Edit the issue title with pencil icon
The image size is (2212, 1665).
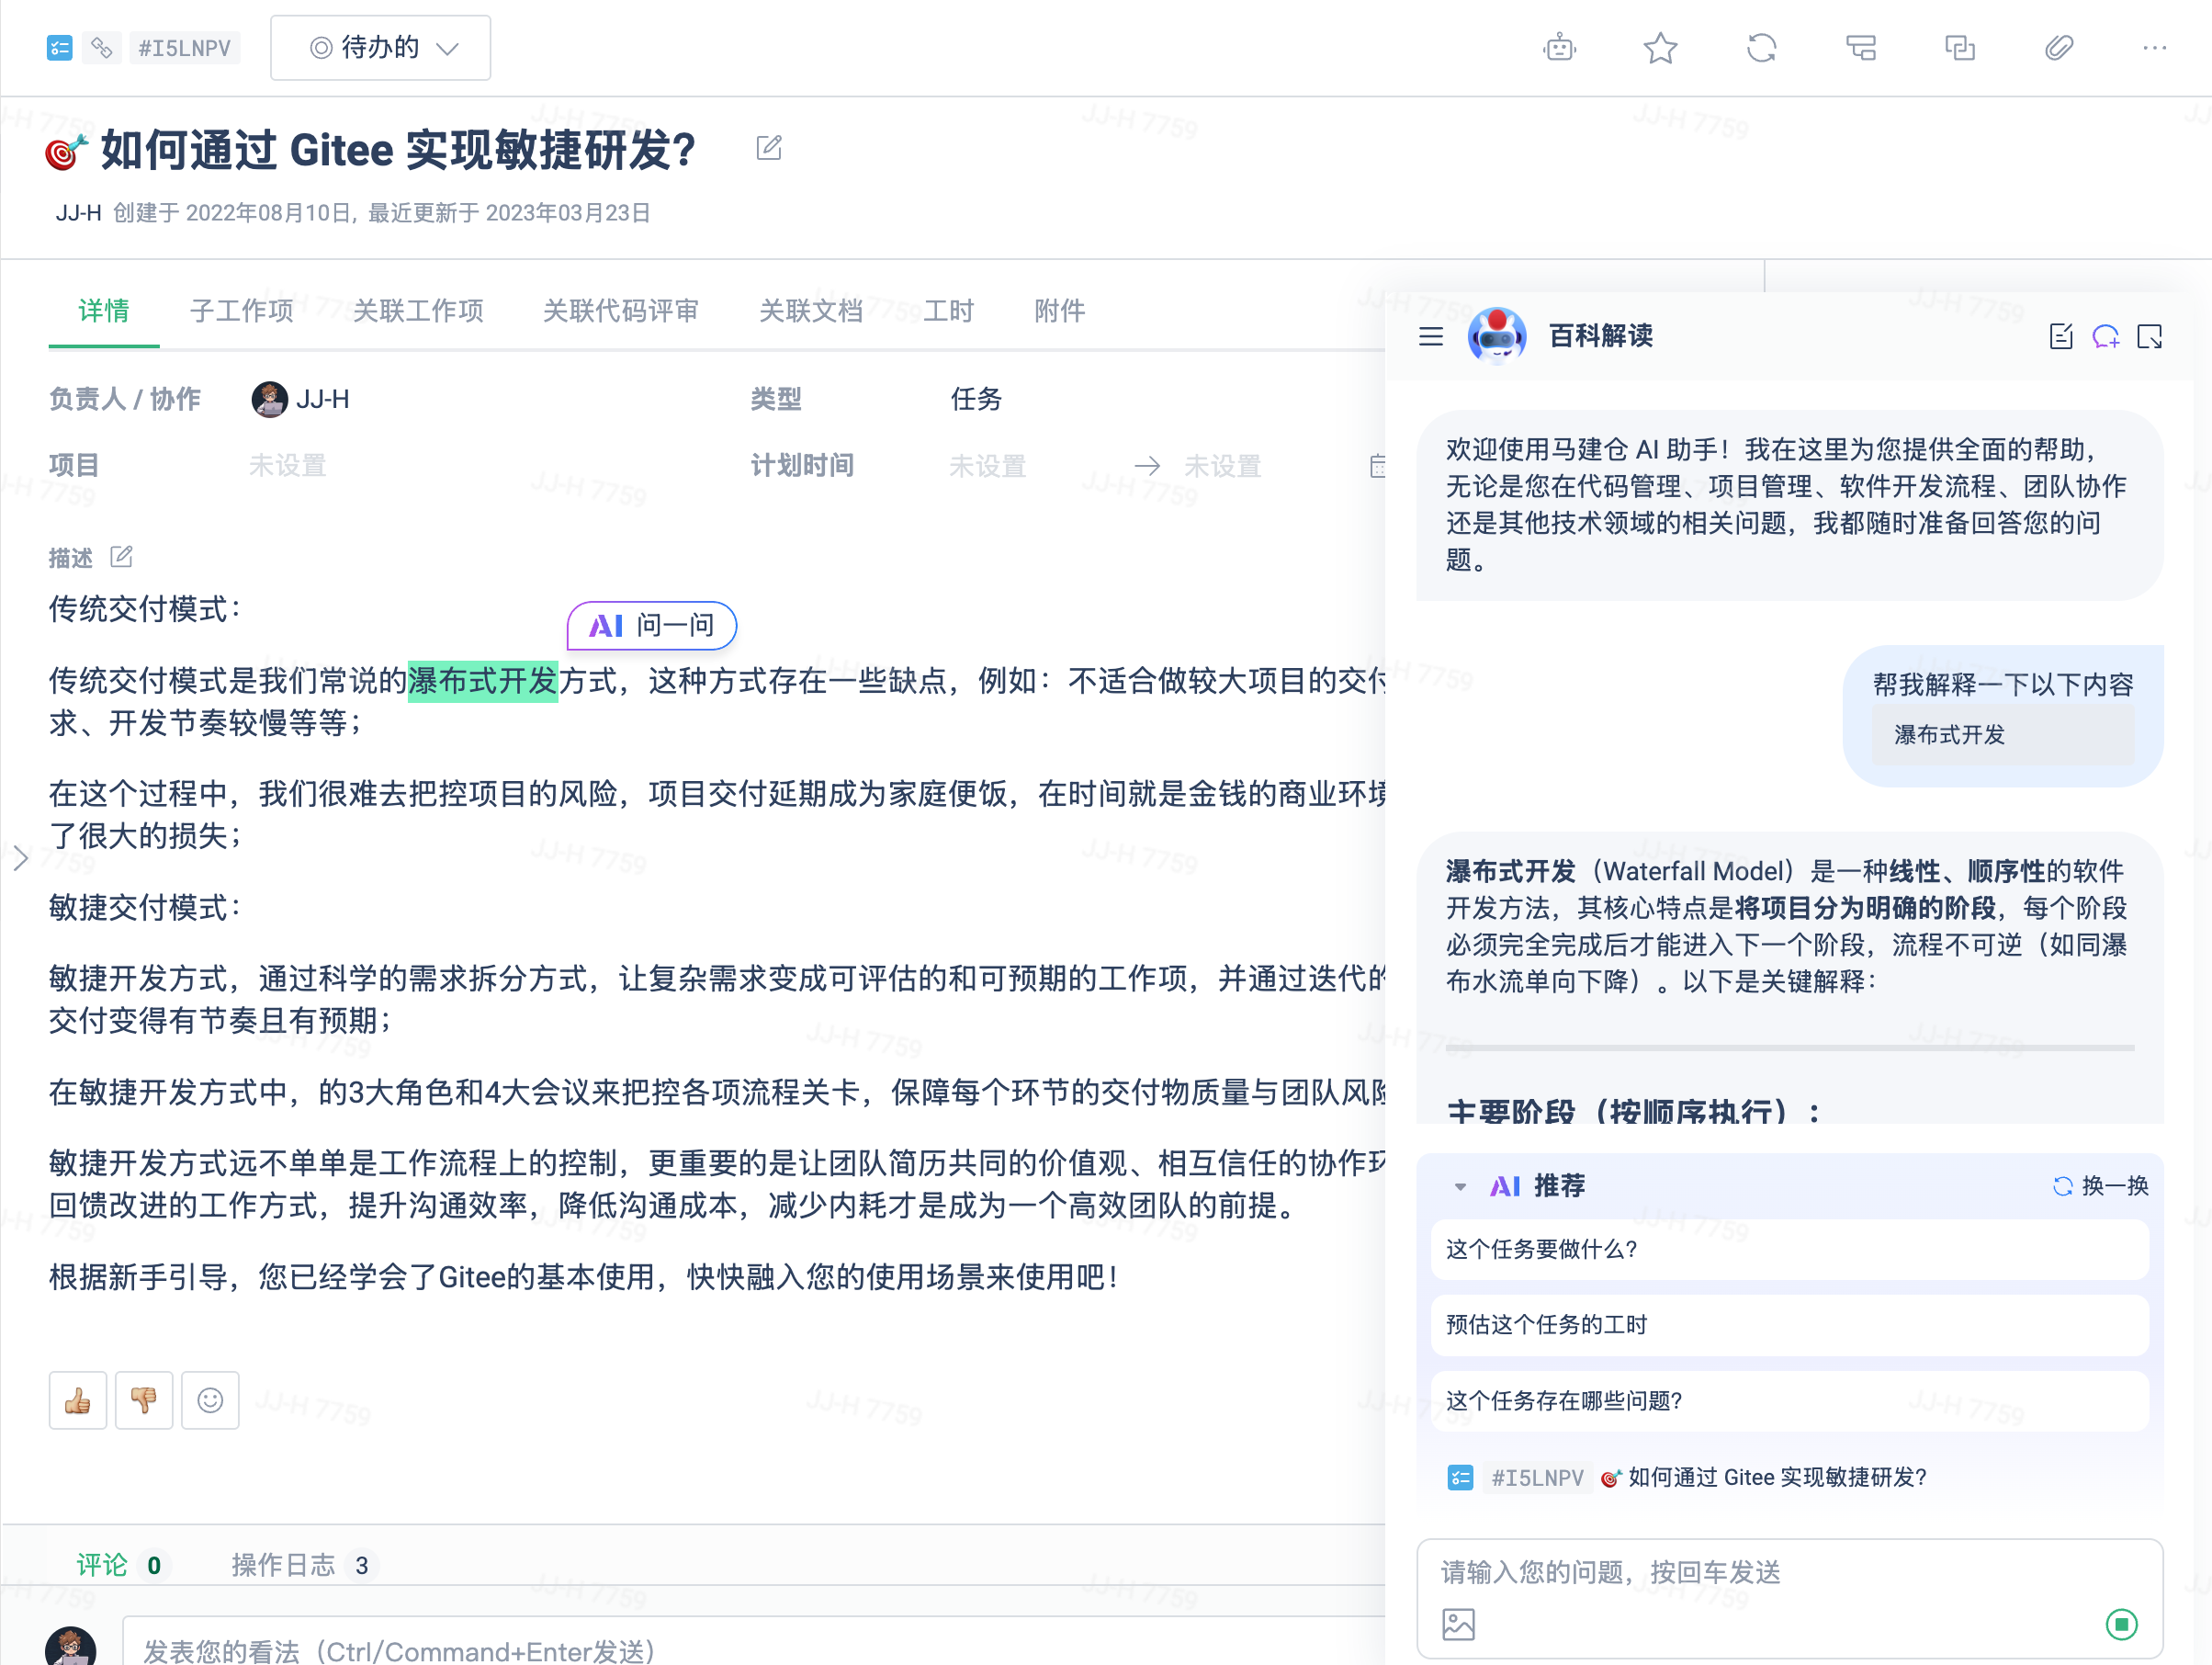click(768, 148)
